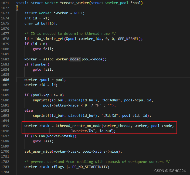
Task: Click the else keyword on line 1692
Action: [29, 111]
